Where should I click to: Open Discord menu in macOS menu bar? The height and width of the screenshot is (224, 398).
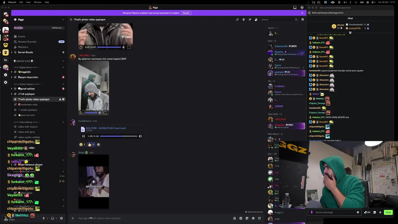[x=12, y=2]
